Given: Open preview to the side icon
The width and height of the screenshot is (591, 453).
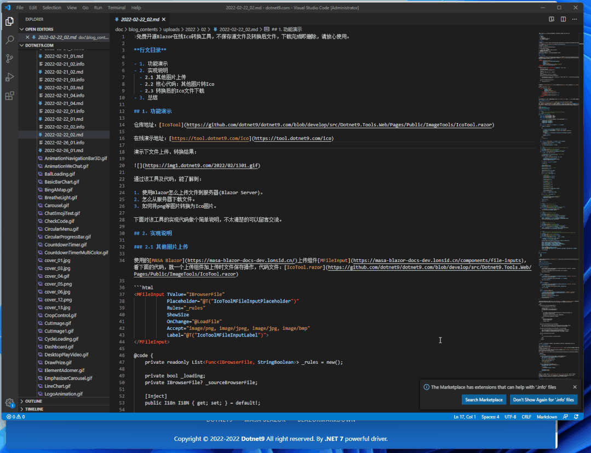Looking at the screenshot, I should (552, 19).
